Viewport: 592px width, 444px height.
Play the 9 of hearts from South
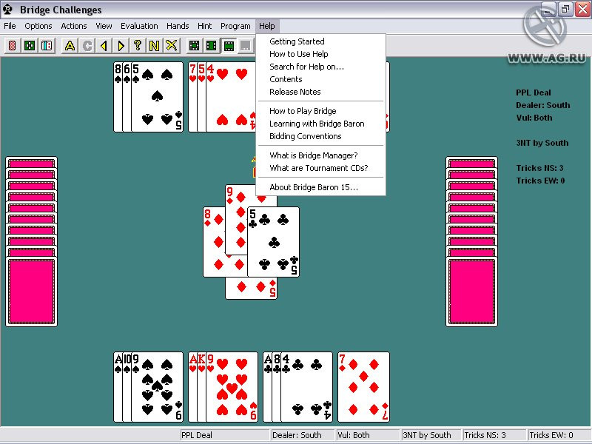pyautogui.click(x=232, y=387)
